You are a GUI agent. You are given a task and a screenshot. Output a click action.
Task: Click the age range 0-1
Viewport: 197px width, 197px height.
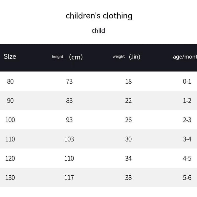coord(187,81)
